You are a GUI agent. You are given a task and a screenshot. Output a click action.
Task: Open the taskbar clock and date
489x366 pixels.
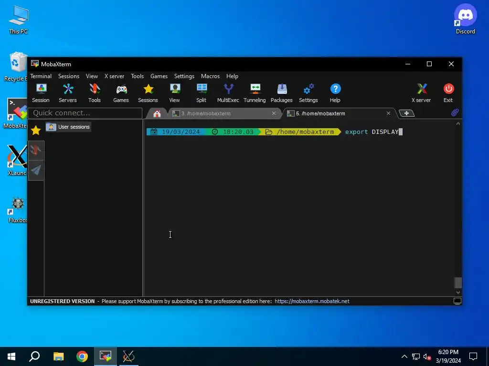pos(448,356)
